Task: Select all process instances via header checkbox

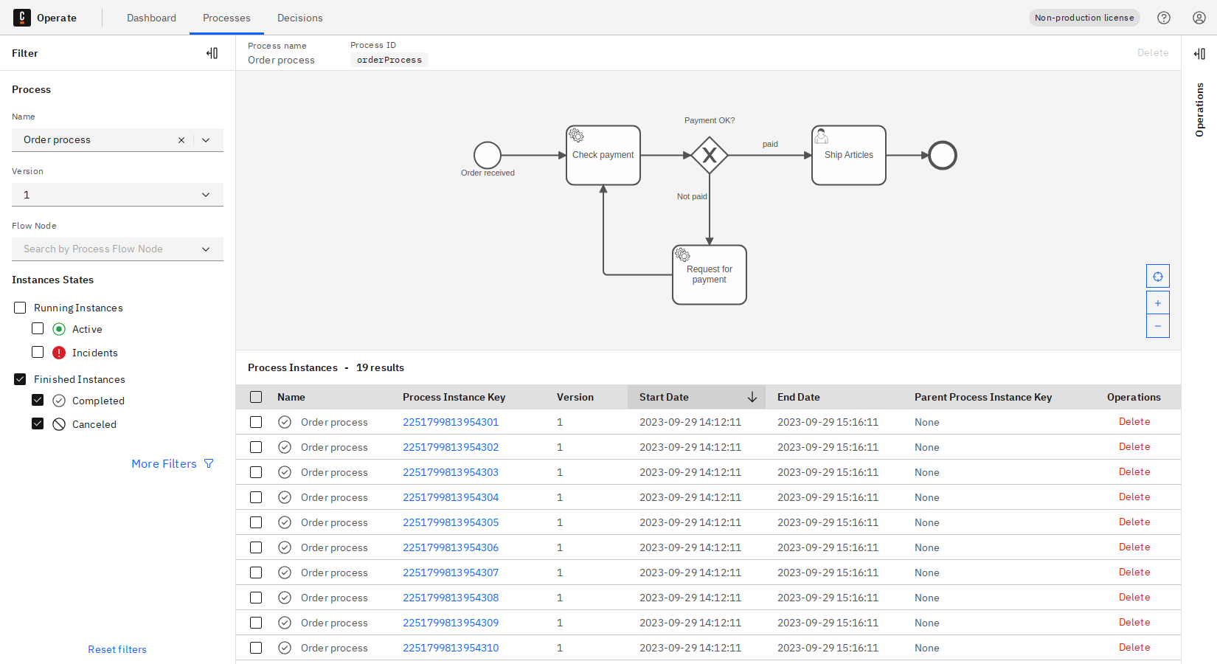Action: pyautogui.click(x=256, y=396)
